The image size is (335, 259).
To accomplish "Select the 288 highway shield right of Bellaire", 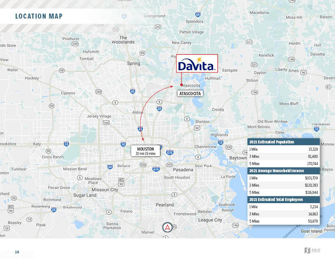I will click(143, 165).
